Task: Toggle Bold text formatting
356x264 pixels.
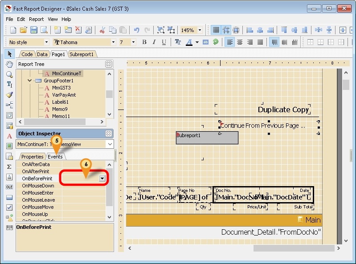Action: pos(144,42)
